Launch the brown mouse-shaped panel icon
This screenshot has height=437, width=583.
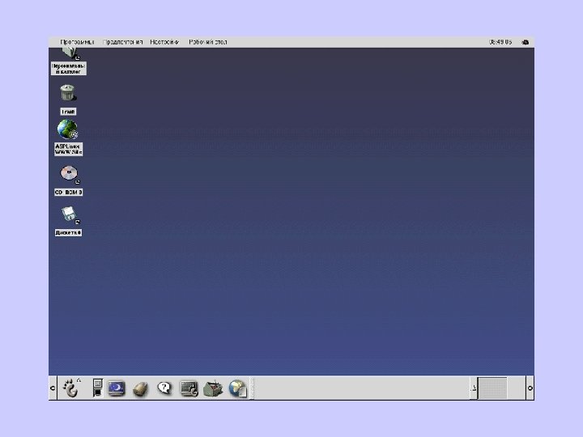click(x=141, y=389)
